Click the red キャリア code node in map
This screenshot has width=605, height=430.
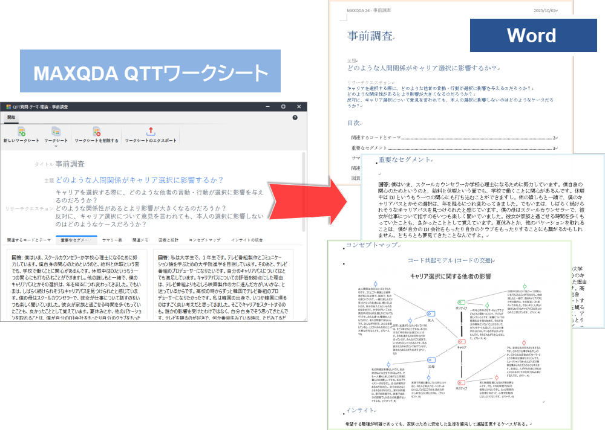tap(461, 341)
